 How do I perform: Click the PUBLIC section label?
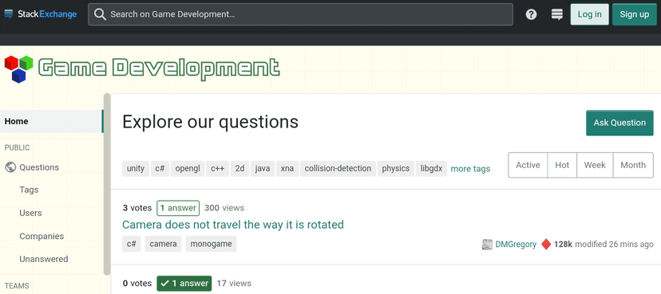tap(17, 147)
